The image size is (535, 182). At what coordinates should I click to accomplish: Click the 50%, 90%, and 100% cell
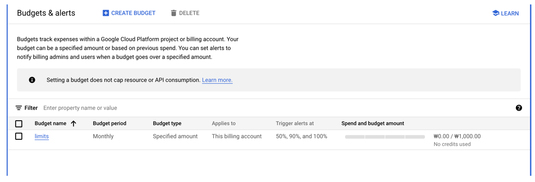coord(302,136)
